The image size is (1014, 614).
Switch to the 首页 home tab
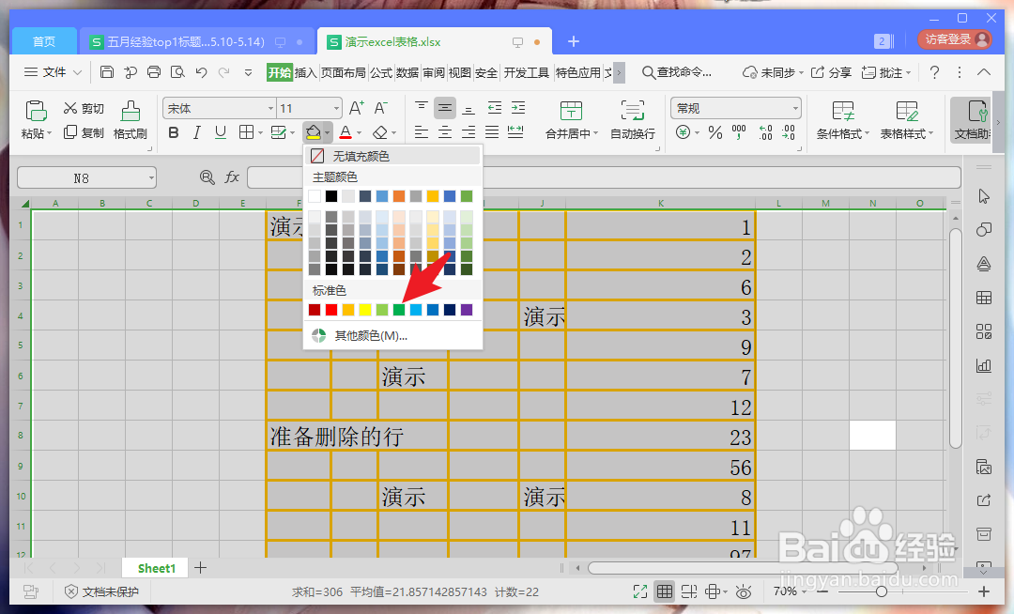[x=44, y=41]
